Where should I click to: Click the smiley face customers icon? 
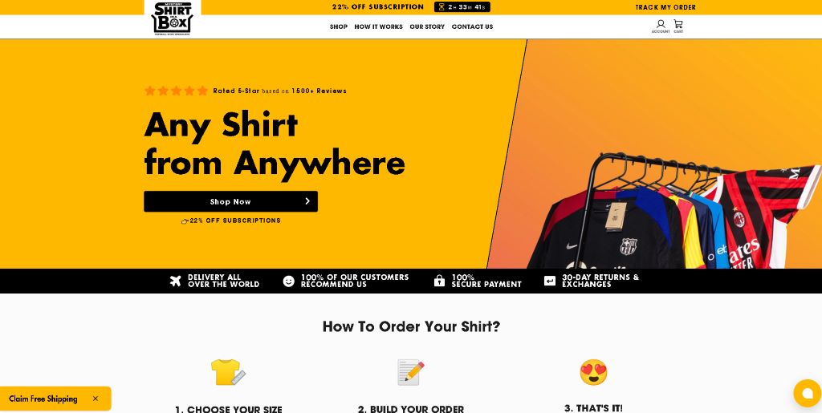(x=289, y=281)
